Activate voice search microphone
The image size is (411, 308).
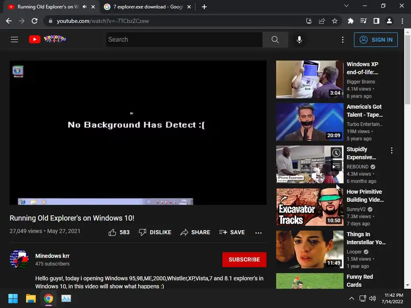[x=299, y=40]
